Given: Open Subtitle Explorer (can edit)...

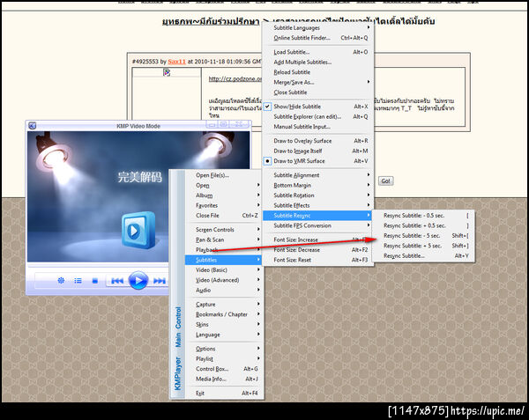Looking at the screenshot, I should tap(317, 116).
